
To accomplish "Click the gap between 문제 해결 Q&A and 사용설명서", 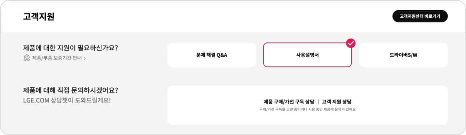I will click(259, 55).
